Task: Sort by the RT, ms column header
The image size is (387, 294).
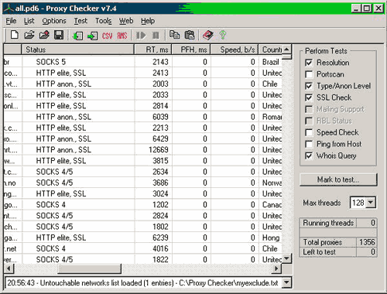Action: pos(153,50)
